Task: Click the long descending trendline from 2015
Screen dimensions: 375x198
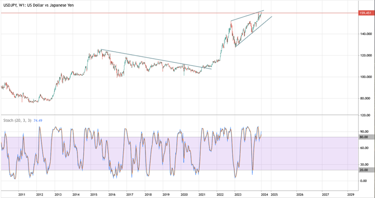Action: 156,59
